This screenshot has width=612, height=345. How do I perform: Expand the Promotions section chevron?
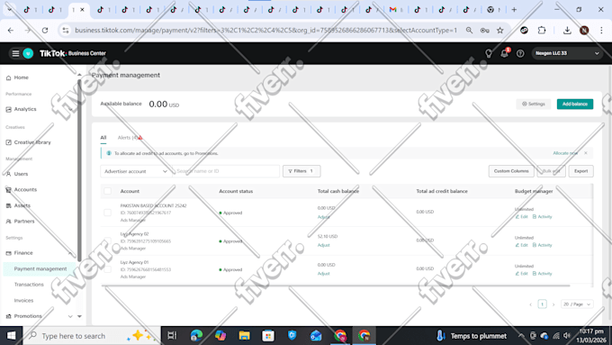coord(70,316)
